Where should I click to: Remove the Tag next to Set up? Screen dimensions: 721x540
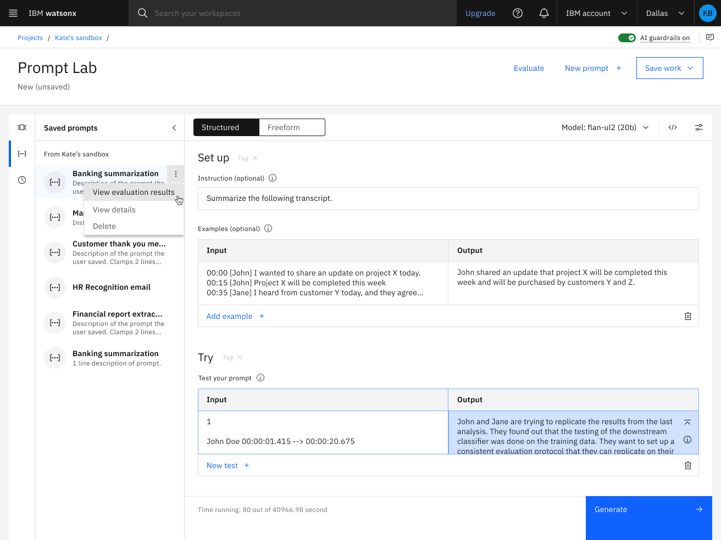click(255, 158)
